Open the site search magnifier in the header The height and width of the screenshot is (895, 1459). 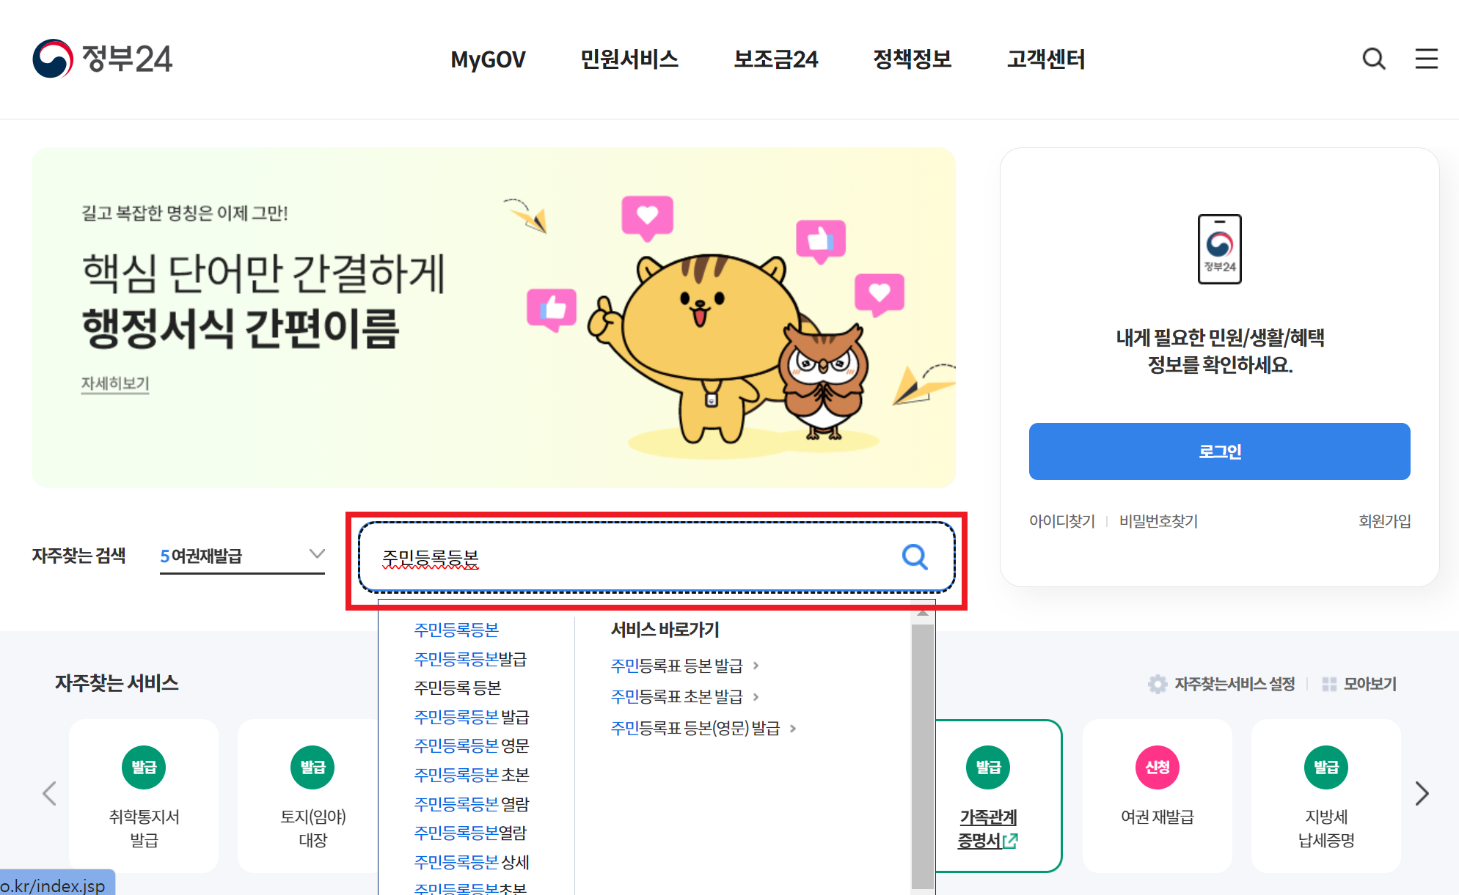(1373, 60)
